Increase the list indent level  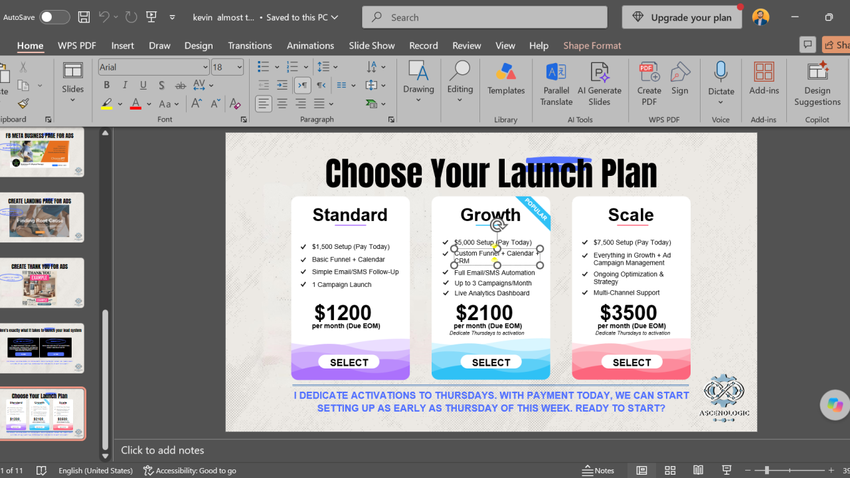pyautogui.click(x=282, y=85)
